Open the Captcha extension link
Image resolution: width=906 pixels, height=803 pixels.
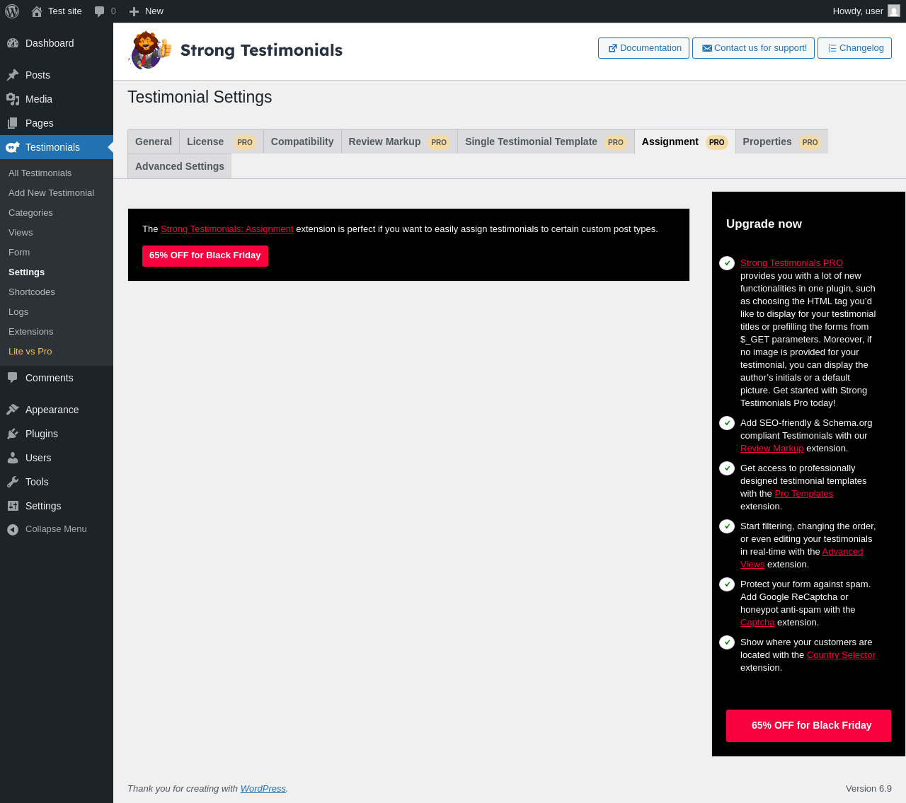point(757,623)
